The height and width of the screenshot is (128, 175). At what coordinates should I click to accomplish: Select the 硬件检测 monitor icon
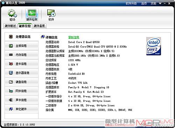32,15
